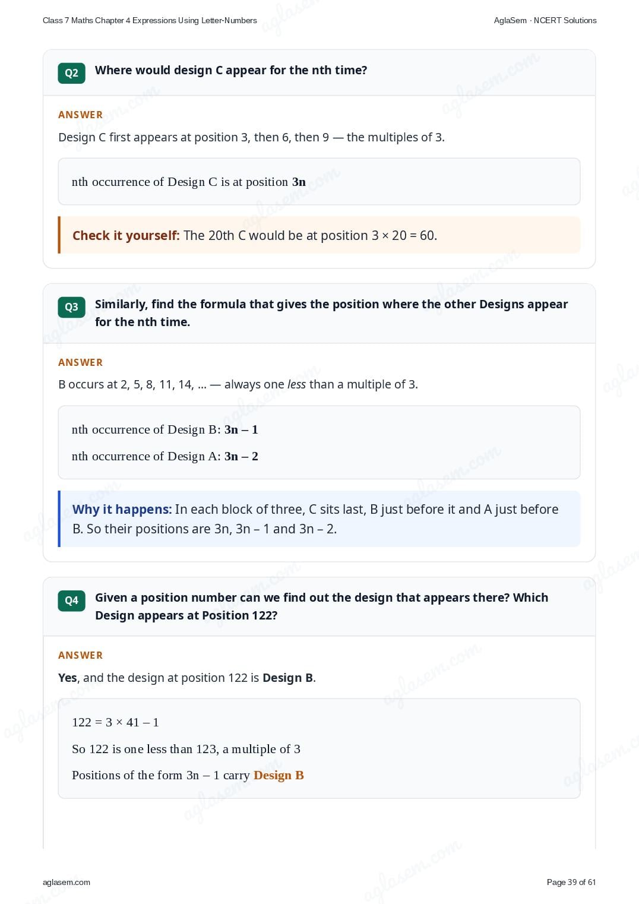Viewport: 639px width, 904px height.
Task: Click the ANSWER label under Q4
Action: 80,655
